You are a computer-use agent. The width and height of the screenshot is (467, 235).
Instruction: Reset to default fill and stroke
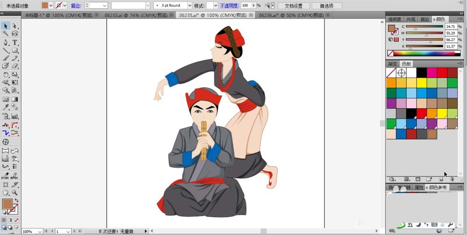[x=4, y=213]
